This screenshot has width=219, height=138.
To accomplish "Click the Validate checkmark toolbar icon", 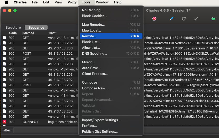I will (x=196, y=19).
